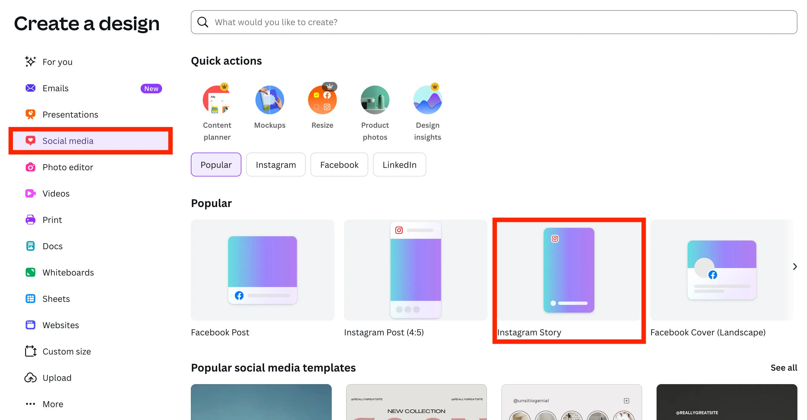Screen dimensions: 807x420
Task: Open the Resize quick action
Action: pos(322,100)
